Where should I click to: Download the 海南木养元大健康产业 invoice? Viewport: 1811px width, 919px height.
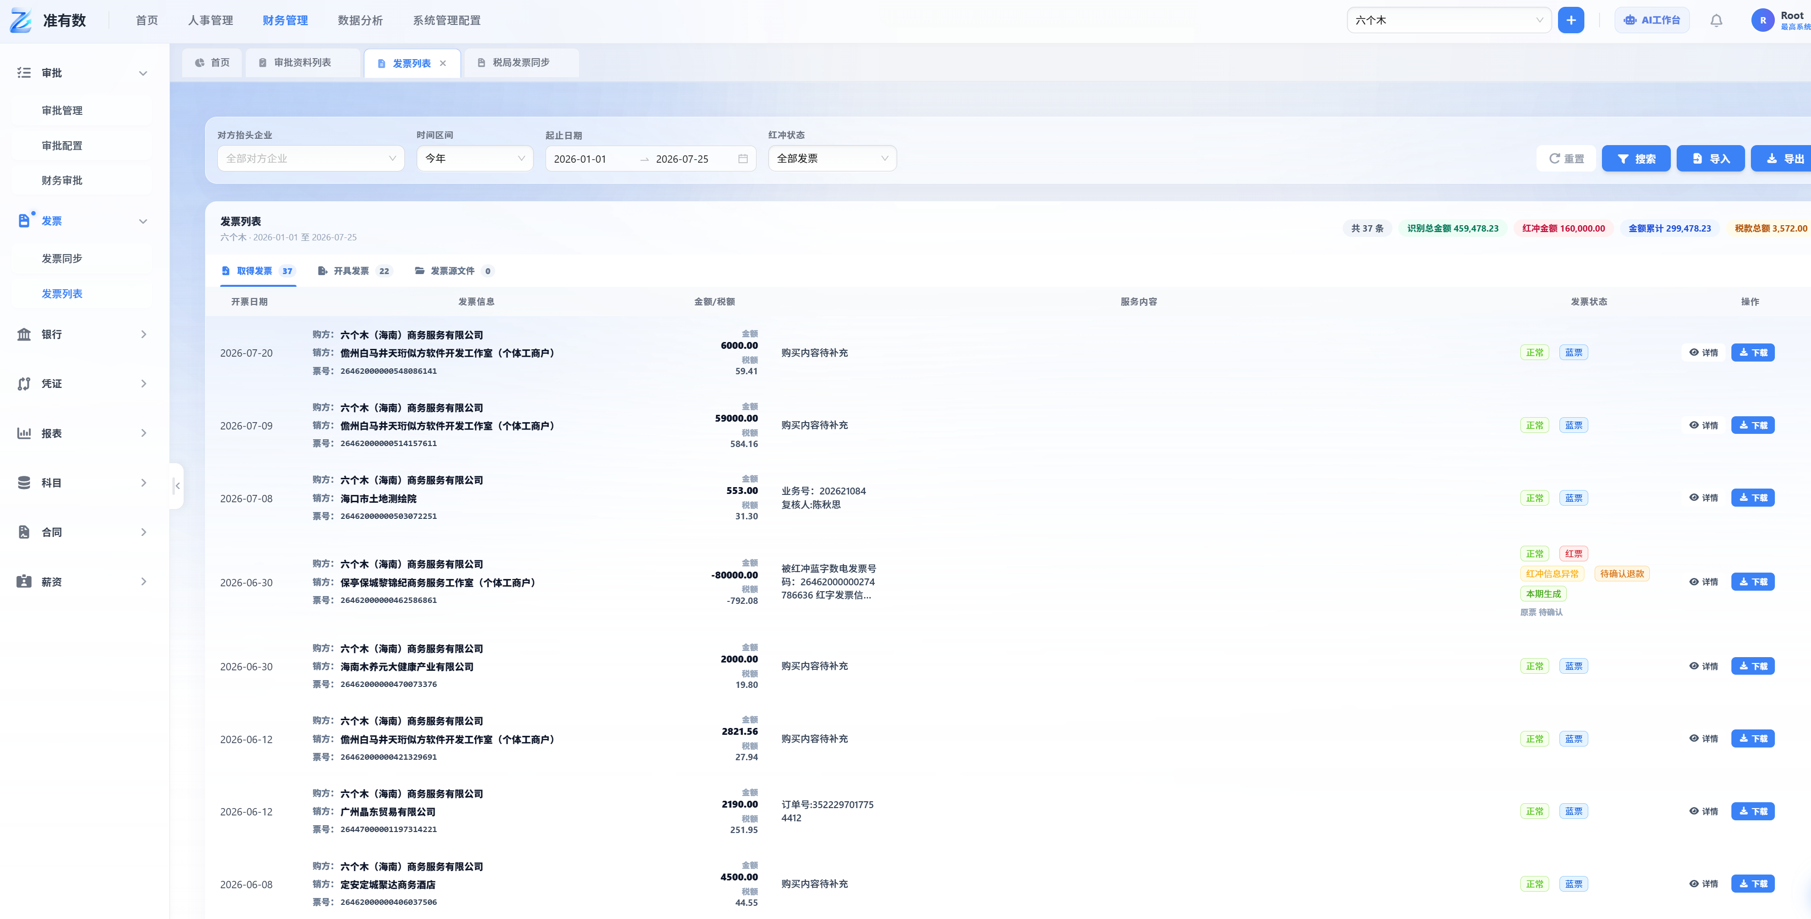pos(1753,666)
